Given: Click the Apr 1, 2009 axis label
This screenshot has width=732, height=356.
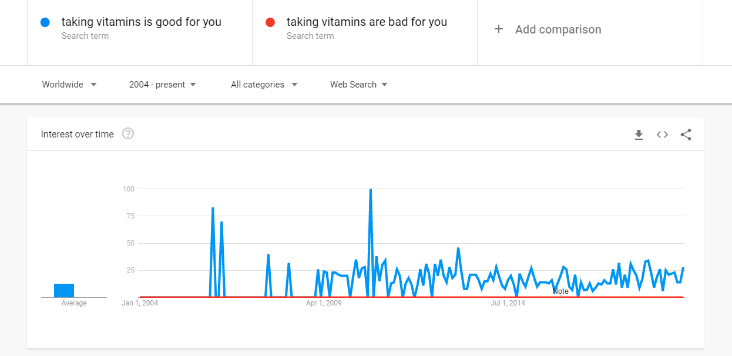Looking at the screenshot, I should 324,303.
